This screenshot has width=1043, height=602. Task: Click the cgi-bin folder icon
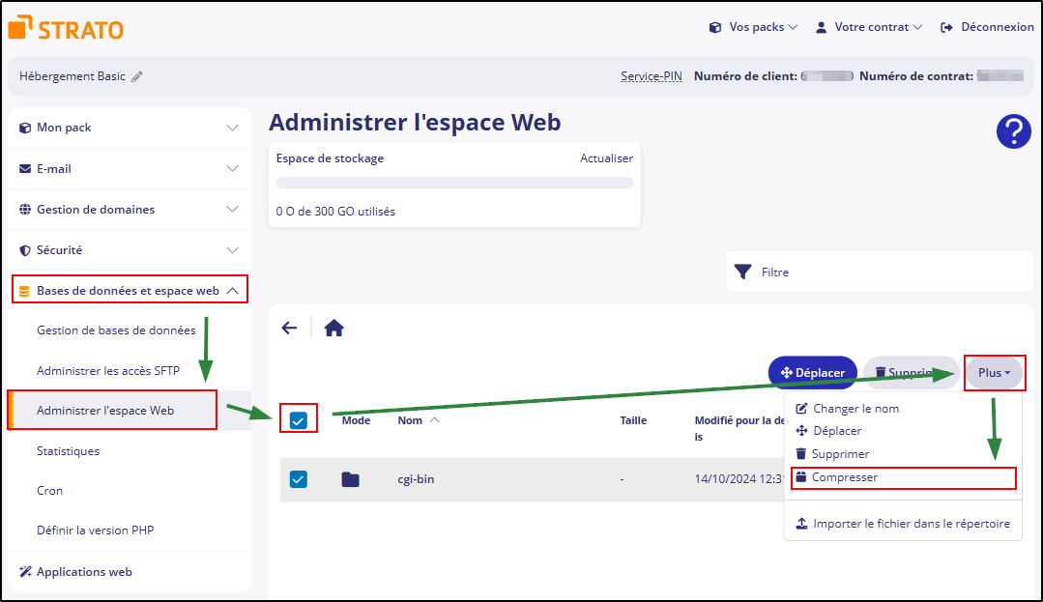(x=350, y=479)
